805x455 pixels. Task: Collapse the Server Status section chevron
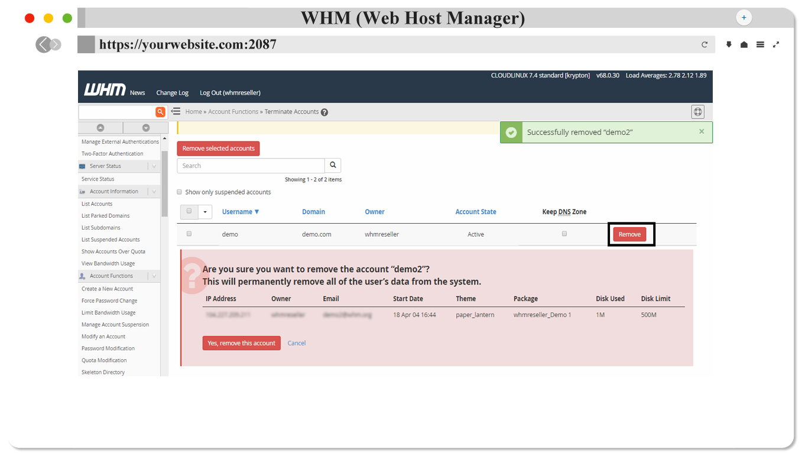coord(154,166)
